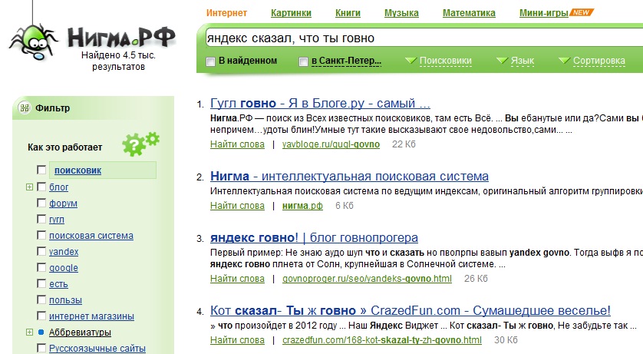Click the '6 Кб' size label

(344, 206)
